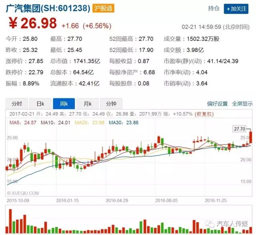Switch to the 月k monthly tab
Image resolution: width=256 pixels, height=235 pixels.
[88, 104]
